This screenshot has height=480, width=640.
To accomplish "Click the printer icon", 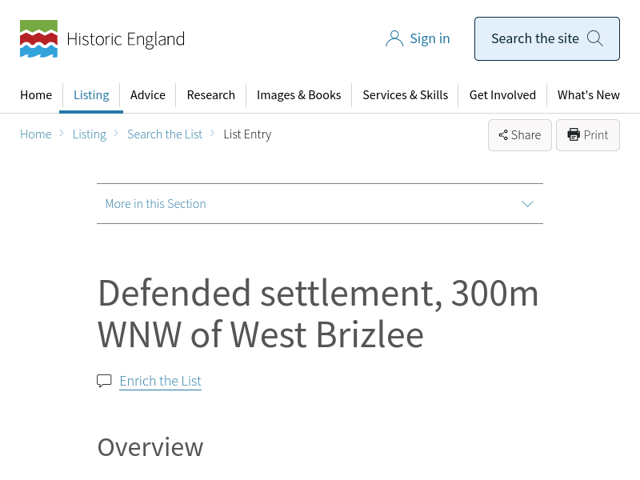I will click(x=574, y=135).
